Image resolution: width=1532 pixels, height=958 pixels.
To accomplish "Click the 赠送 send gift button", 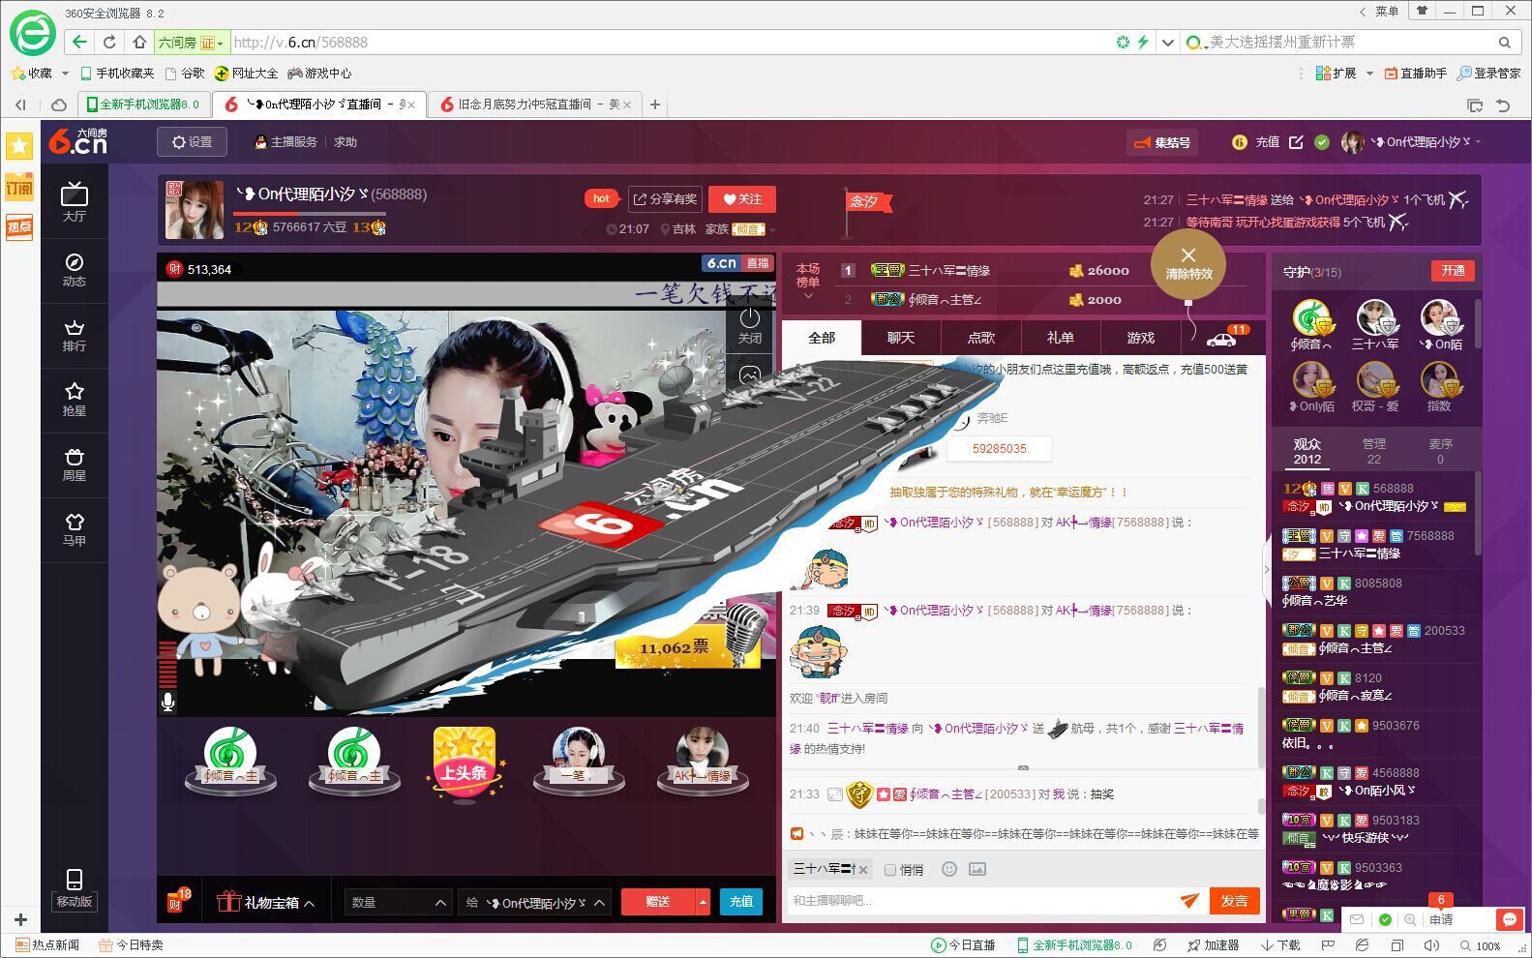I will pos(658,902).
